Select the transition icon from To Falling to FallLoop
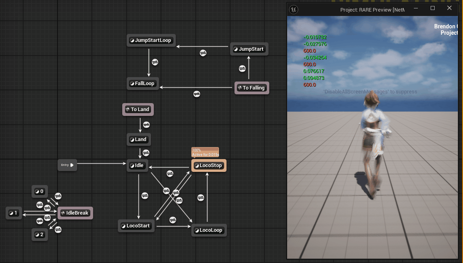Screen dimensions: 463x263 tap(197, 94)
